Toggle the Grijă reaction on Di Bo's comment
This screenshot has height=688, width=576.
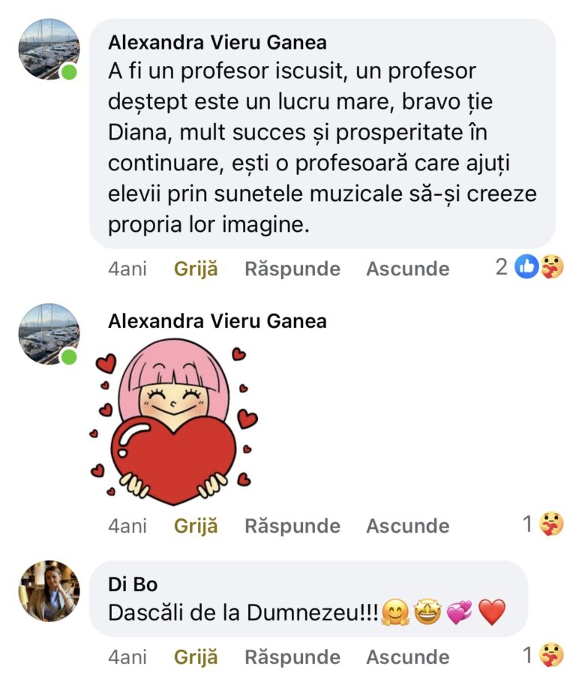(196, 656)
